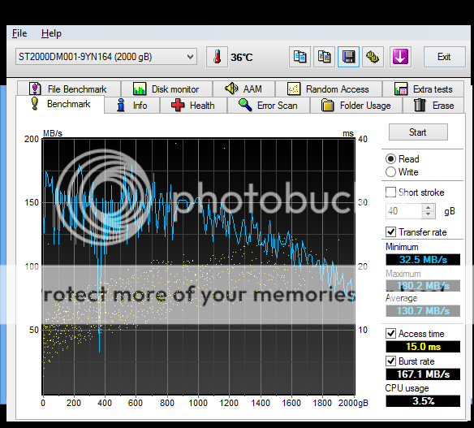Click the purple download arrow icon
This screenshot has height=428, width=474.
tap(400, 57)
